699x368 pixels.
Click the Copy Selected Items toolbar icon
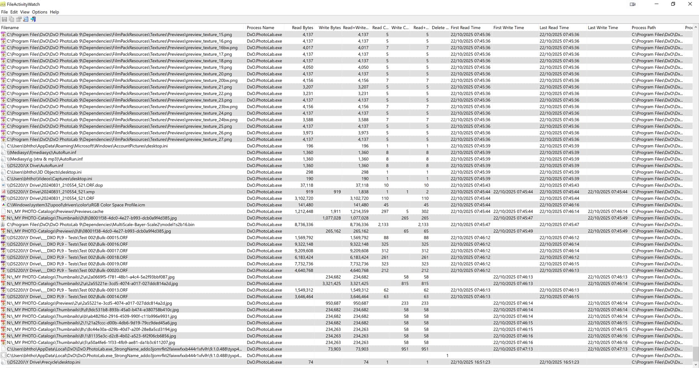11,19
